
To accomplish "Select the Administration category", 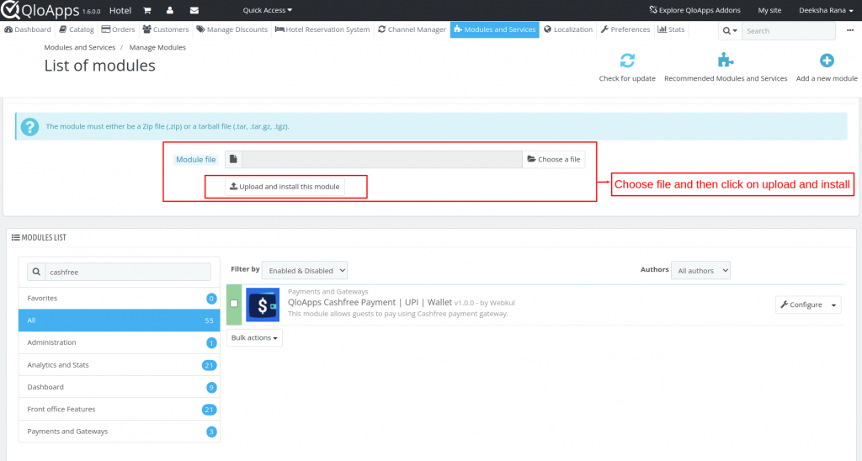I will click(x=120, y=342).
